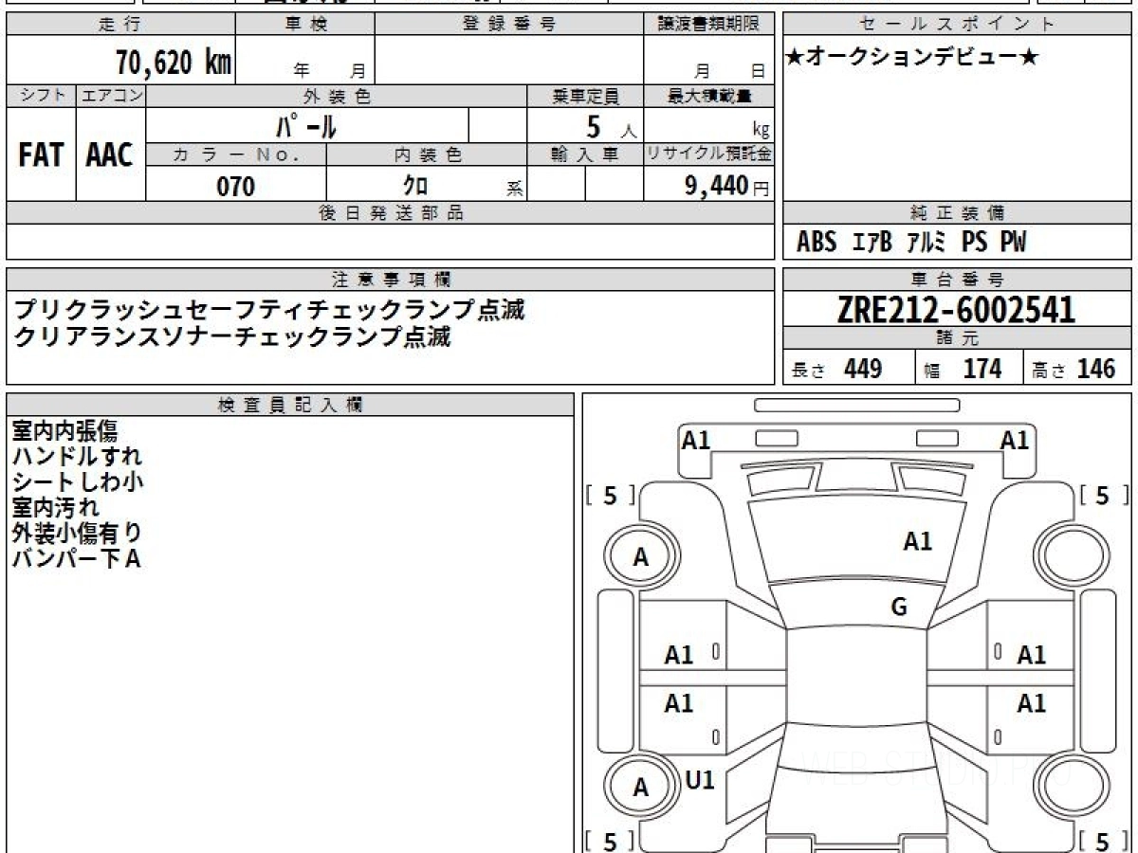Select chassis number ZRE212-6002541
Image resolution: width=1138 pixels, height=853 pixels.
tap(957, 310)
